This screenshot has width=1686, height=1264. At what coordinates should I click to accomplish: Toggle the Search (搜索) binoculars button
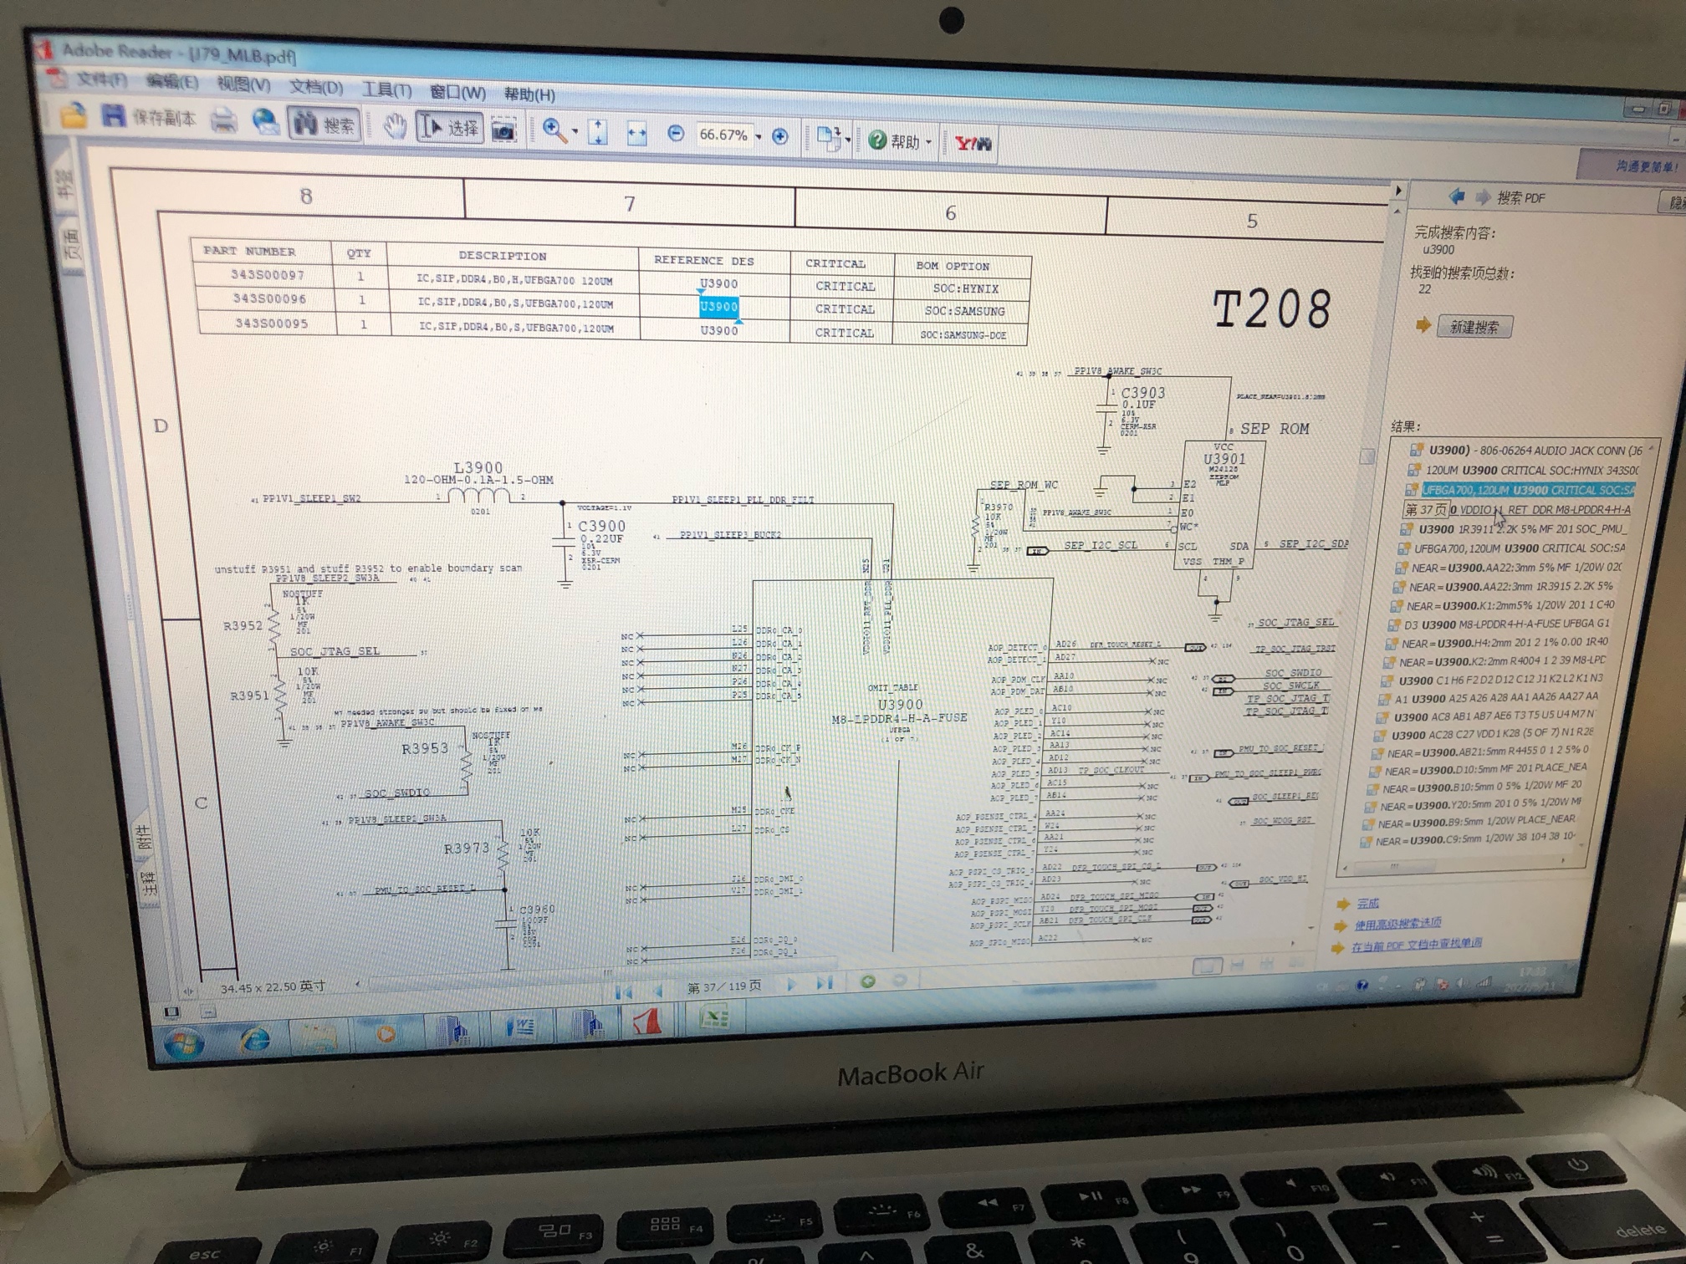click(324, 125)
